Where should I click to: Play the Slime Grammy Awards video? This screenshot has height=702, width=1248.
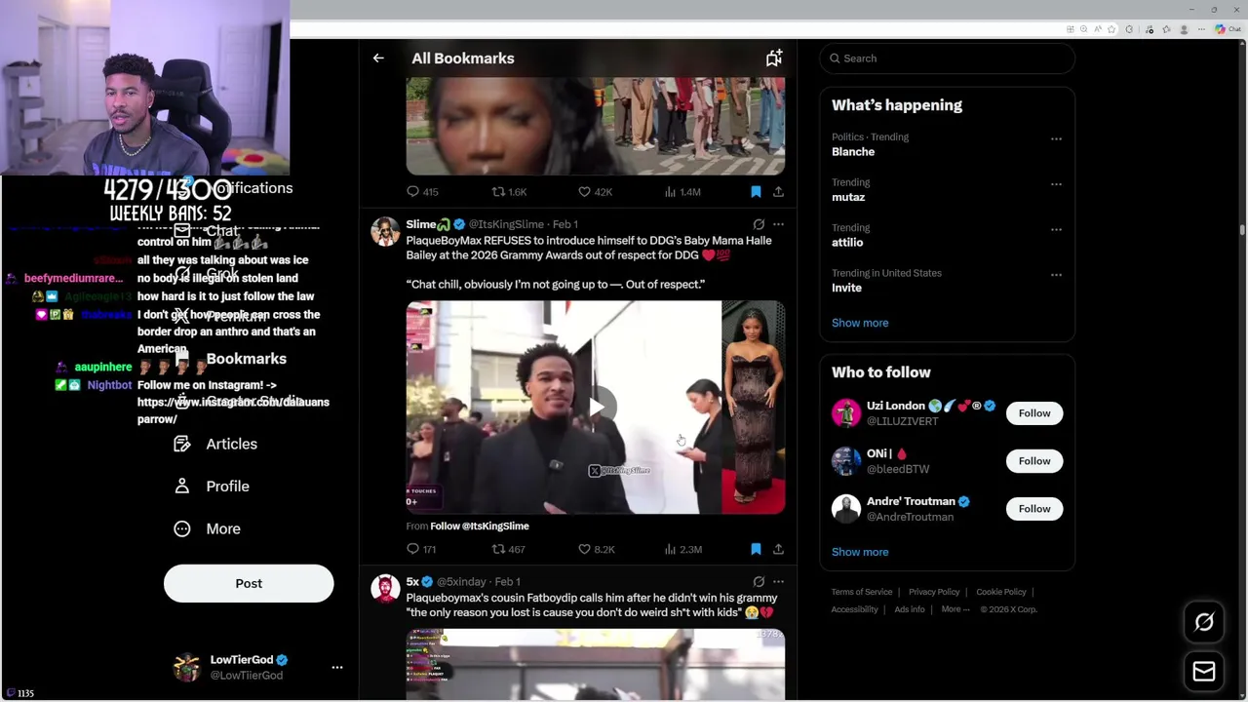(x=596, y=407)
